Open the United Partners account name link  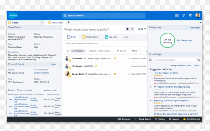41,73
